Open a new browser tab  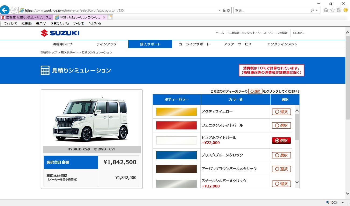point(110,17)
